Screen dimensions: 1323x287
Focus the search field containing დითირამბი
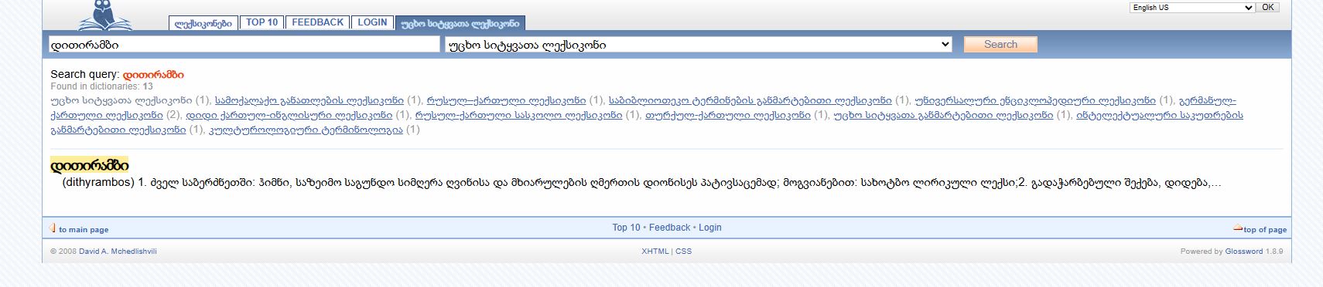[244, 45]
